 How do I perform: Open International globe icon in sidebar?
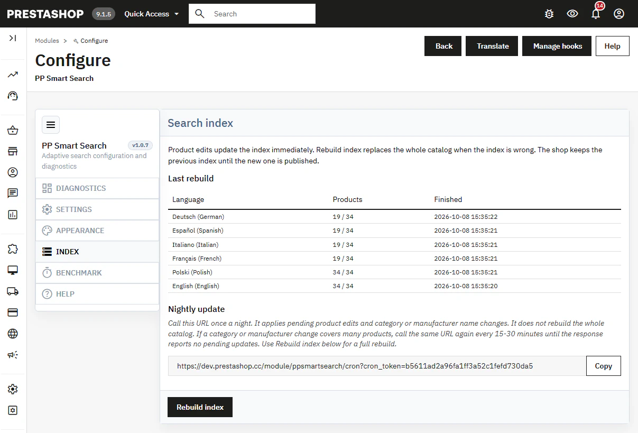tap(13, 334)
